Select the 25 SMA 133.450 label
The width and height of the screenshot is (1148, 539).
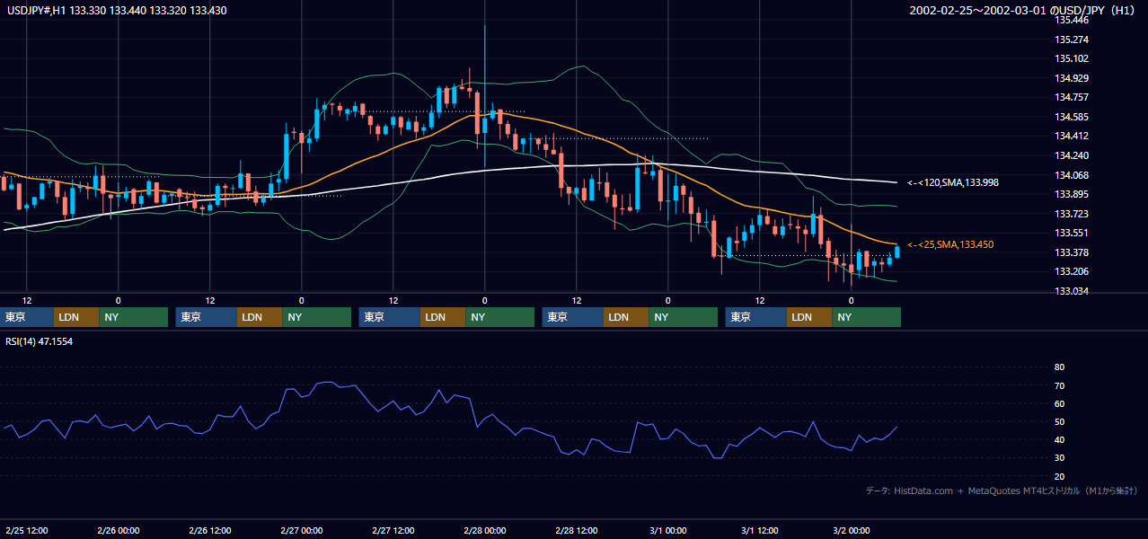pyautogui.click(x=949, y=244)
